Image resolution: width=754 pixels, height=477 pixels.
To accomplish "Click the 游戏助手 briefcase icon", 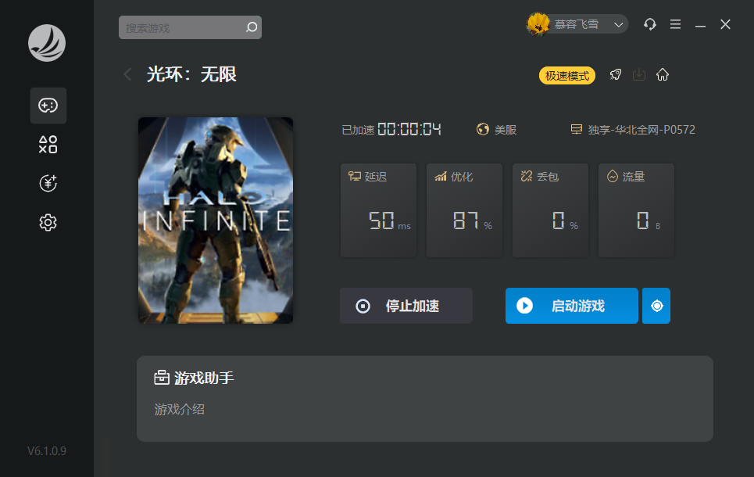I will pyautogui.click(x=162, y=378).
